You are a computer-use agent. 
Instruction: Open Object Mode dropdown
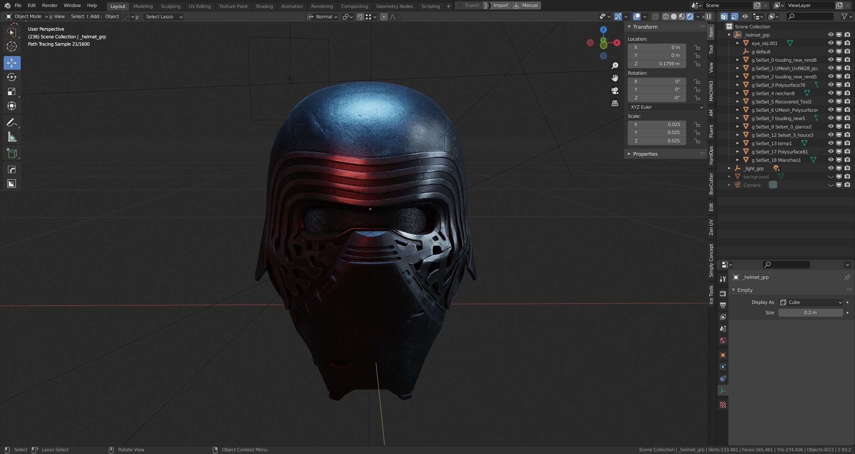pyautogui.click(x=27, y=16)
